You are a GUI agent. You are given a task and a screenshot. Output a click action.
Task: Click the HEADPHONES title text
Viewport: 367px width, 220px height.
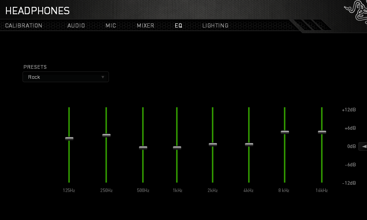[x=38, y=11]
